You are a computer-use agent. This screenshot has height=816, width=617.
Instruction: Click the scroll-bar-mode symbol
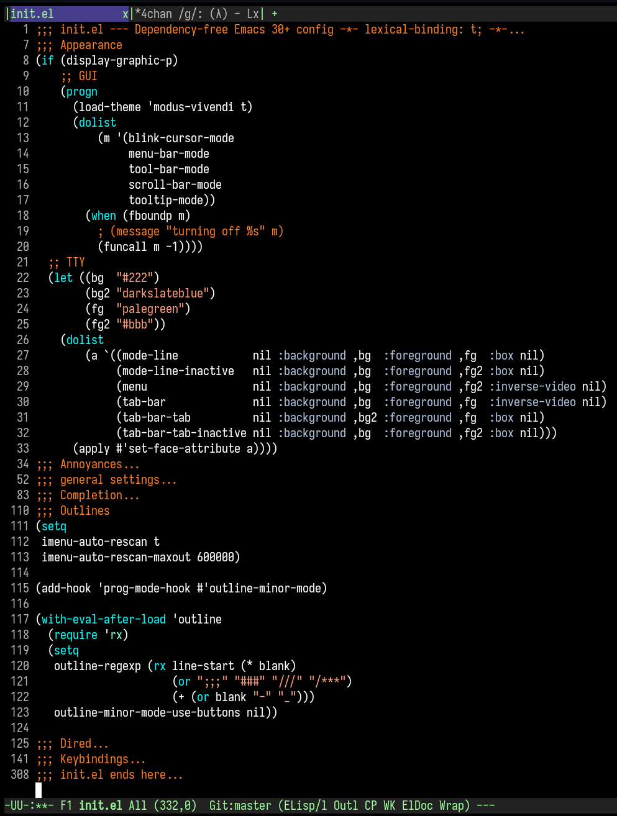coord(175,184)
